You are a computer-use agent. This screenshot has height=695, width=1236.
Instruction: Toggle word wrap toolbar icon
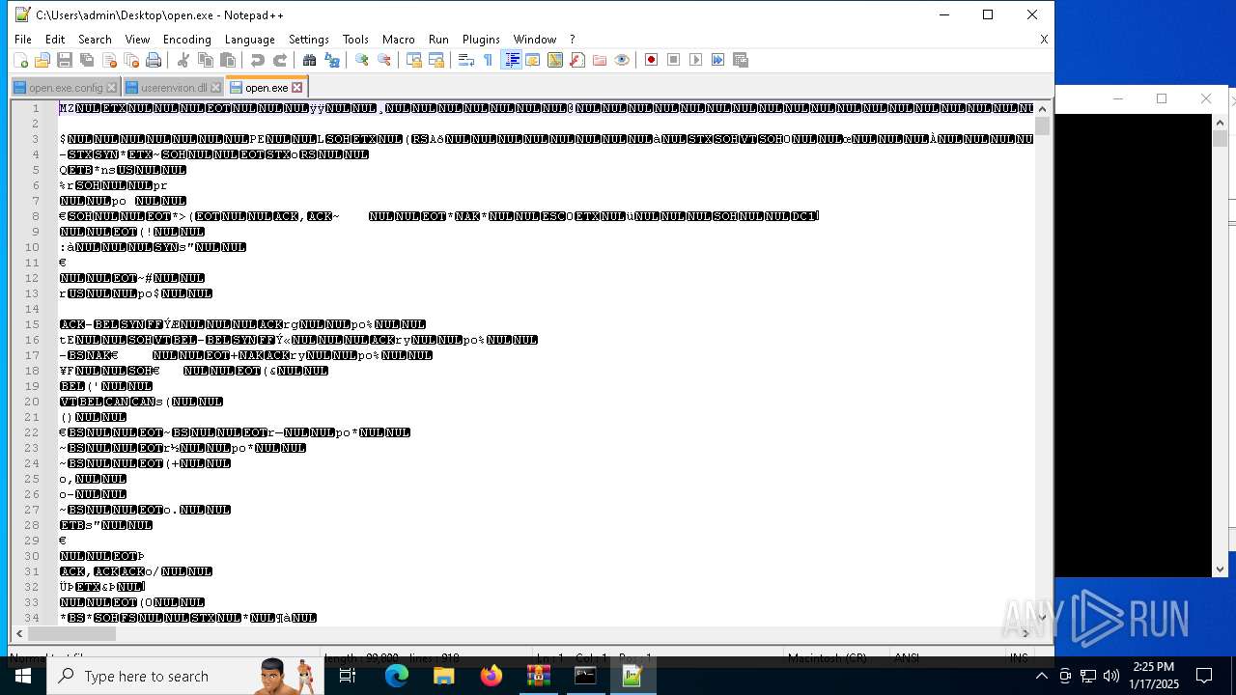465,60
